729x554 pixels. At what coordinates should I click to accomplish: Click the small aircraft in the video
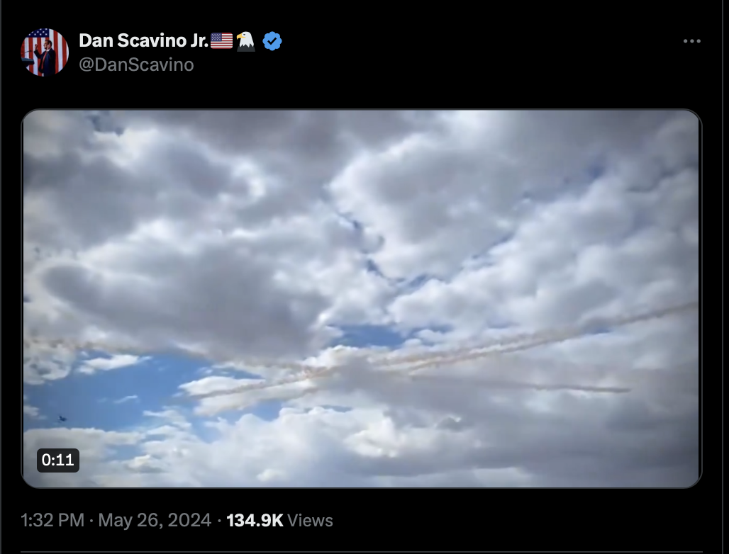pyautogui.click(x=62, y=419)
